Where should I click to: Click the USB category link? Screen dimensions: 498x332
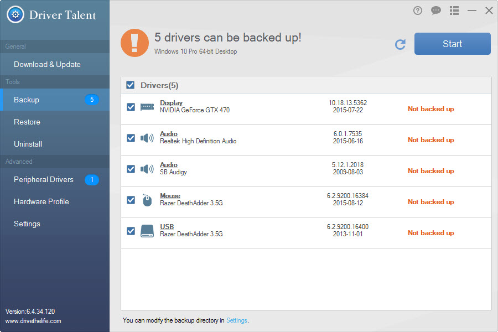click(x=167, y=227)
